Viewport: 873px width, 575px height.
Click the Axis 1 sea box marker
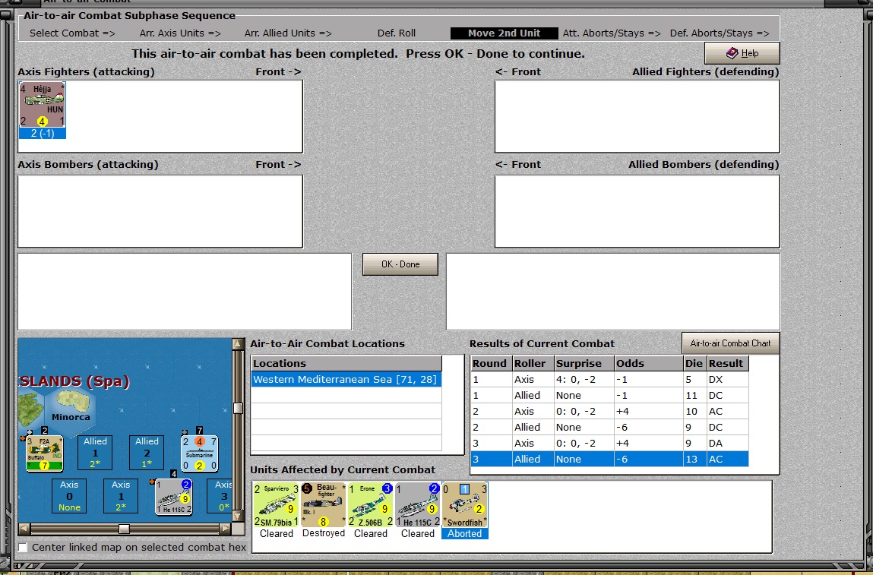121,495
